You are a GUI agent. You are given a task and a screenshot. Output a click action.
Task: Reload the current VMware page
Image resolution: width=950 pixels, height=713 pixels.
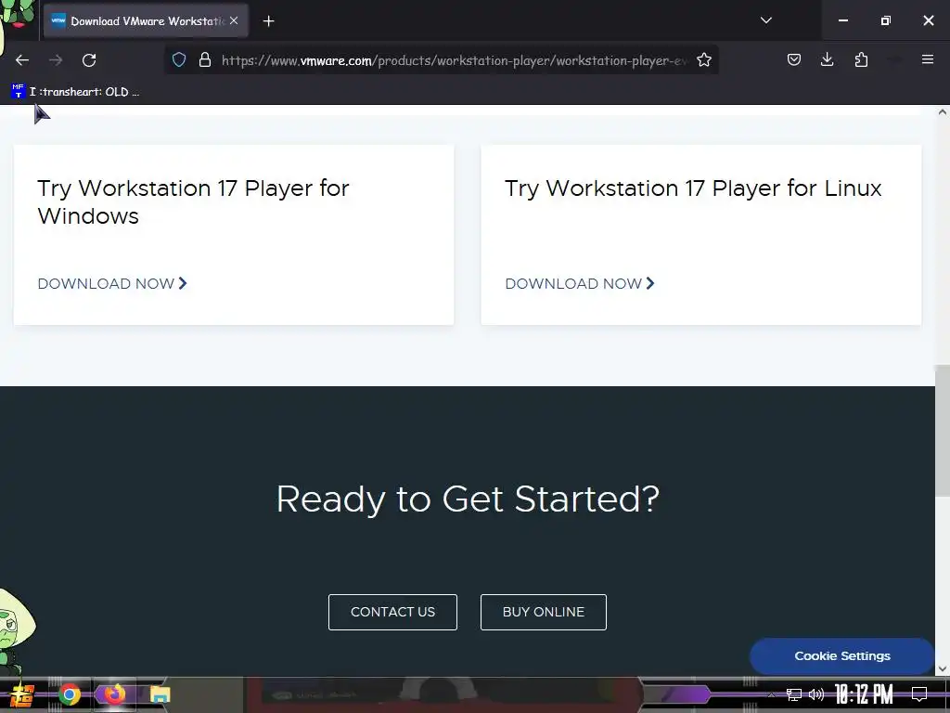coord(89,60)
